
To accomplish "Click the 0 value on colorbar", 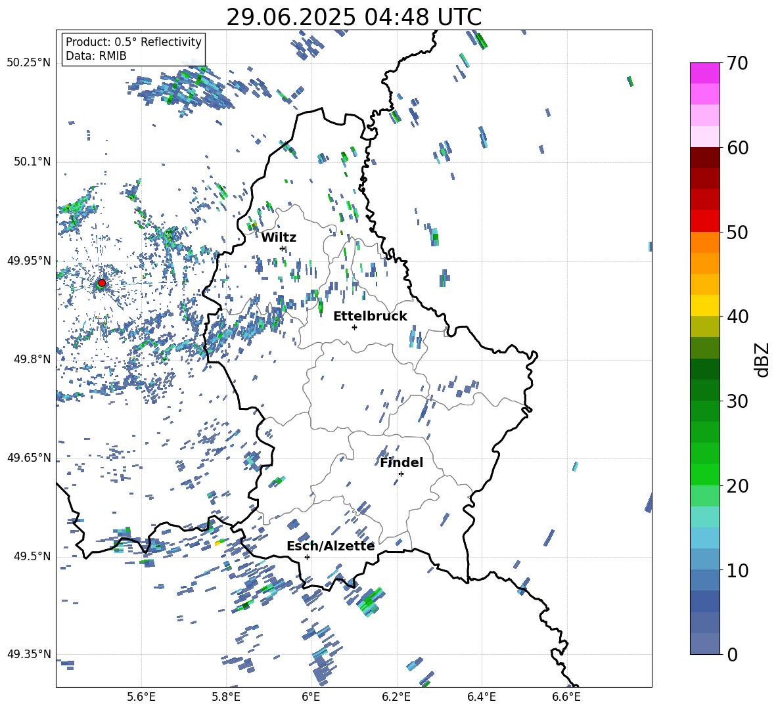I will point(732,654).
